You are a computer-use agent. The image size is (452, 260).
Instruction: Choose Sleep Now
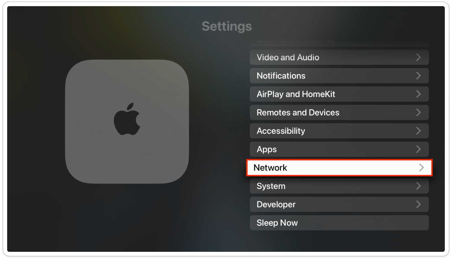[339, 223]
